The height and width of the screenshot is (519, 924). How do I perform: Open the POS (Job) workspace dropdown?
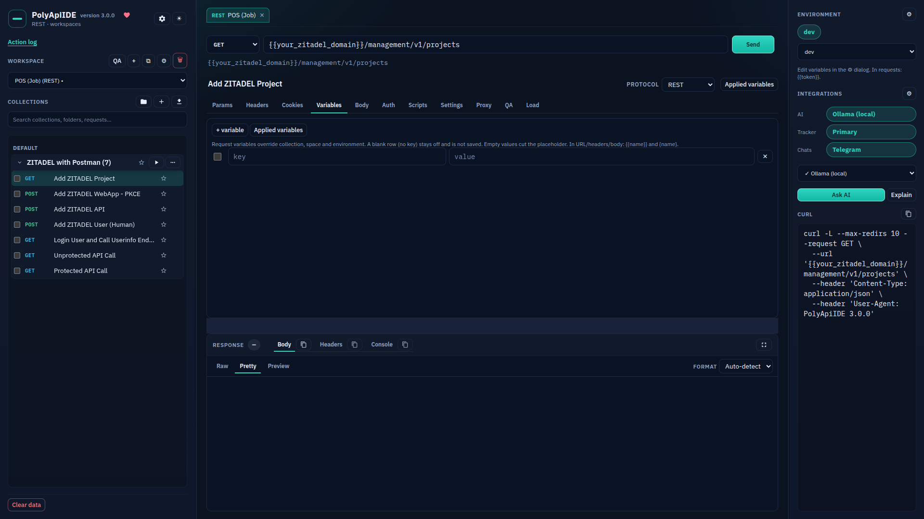(97, 81)
